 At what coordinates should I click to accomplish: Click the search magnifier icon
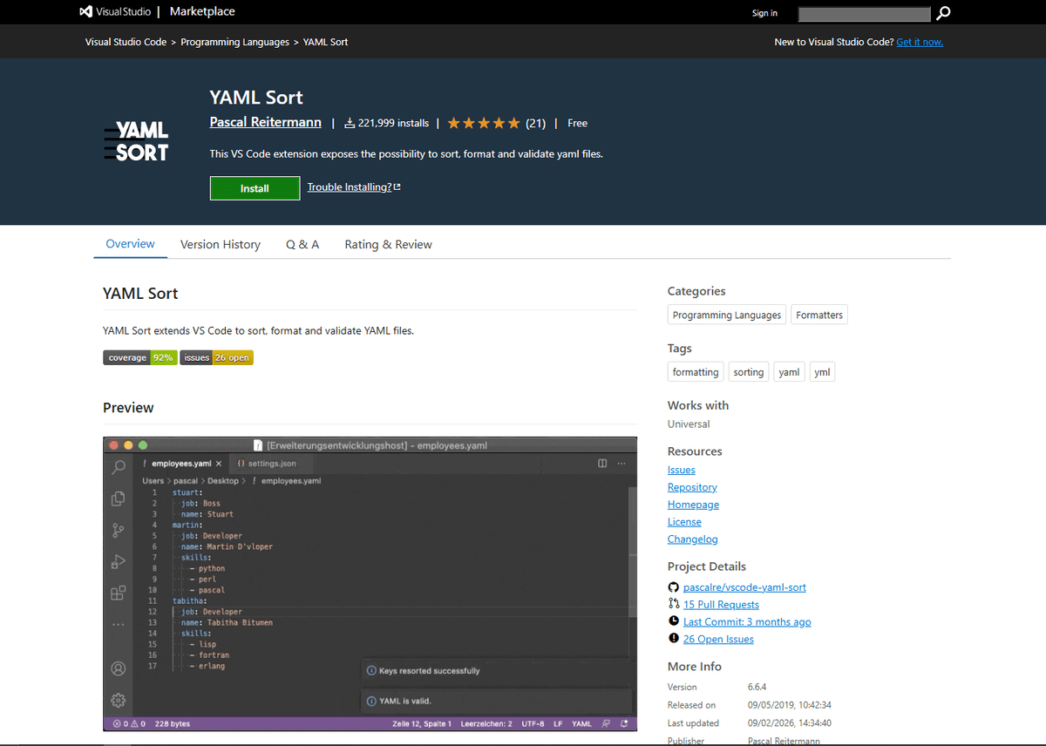943,13
